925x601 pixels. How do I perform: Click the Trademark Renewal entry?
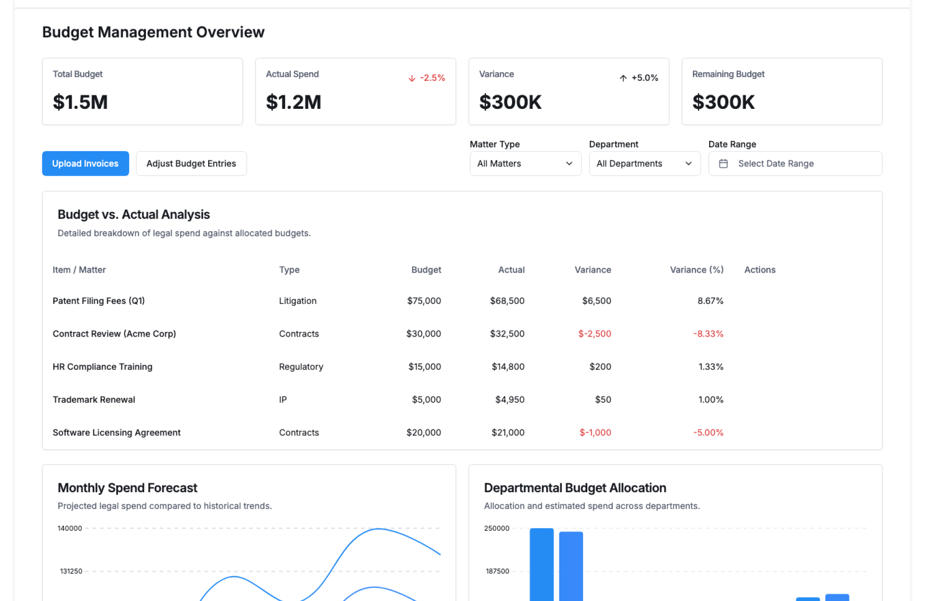(94, 400)
